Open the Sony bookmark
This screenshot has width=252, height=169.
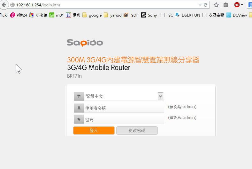pyautogui.click(x=149, y=15)
